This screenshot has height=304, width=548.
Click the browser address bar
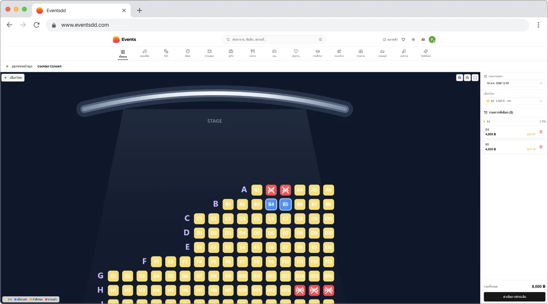(288, 25)
